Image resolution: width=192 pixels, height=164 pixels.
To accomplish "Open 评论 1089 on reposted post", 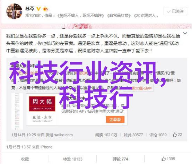I will (158, 135).
